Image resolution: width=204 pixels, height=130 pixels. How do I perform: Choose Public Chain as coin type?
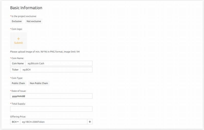point(18,83)
